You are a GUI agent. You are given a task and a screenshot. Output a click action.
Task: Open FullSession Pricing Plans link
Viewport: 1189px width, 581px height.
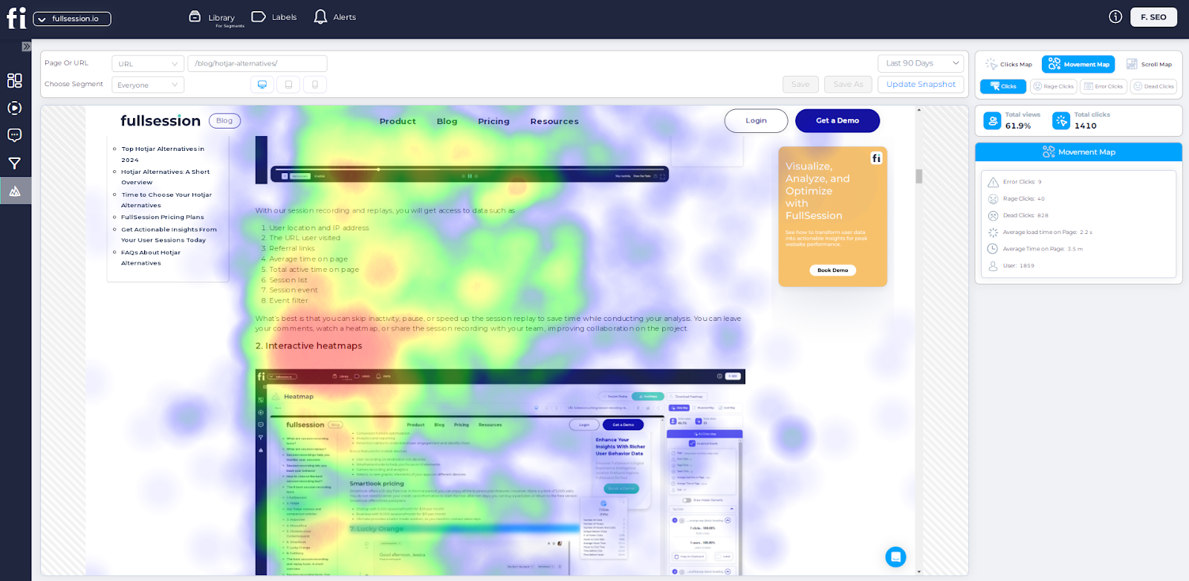point(162,217)
